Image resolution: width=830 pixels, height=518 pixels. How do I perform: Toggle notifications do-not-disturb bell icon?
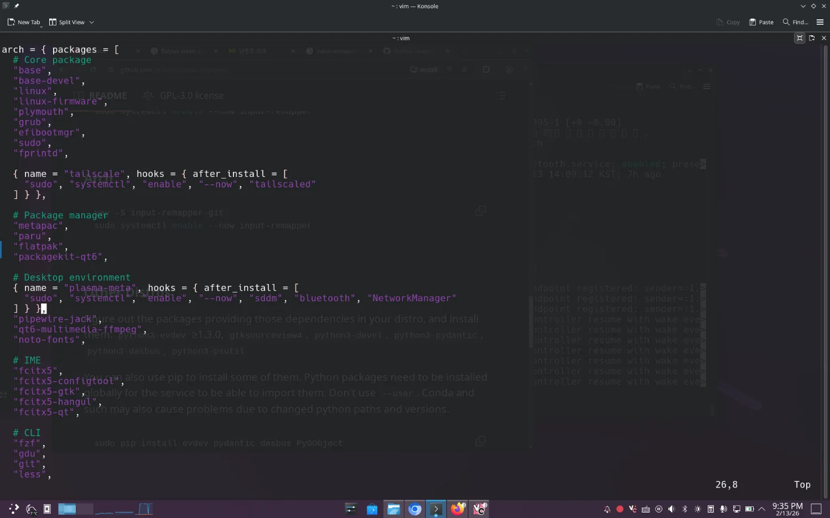click(607, 509)
